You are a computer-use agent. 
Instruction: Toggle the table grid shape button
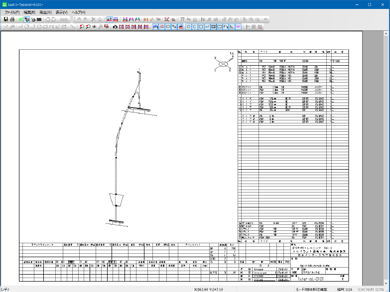pyautogui.click(x=213, y=26)
